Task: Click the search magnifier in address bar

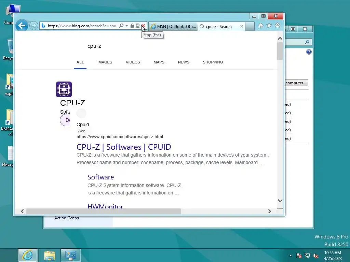Action: click(121, 26)
